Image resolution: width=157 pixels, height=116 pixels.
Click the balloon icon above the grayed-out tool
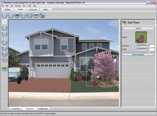point(4,54)
